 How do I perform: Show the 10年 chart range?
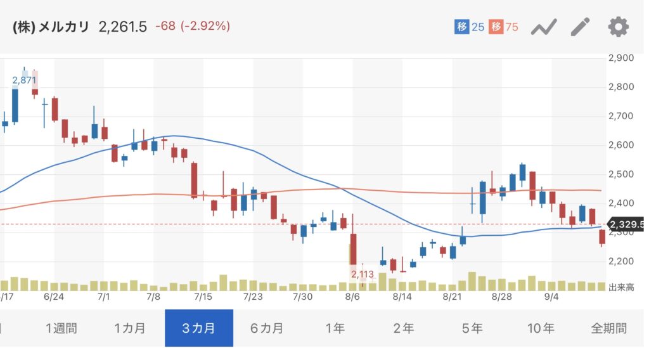[x=541, y=328]
